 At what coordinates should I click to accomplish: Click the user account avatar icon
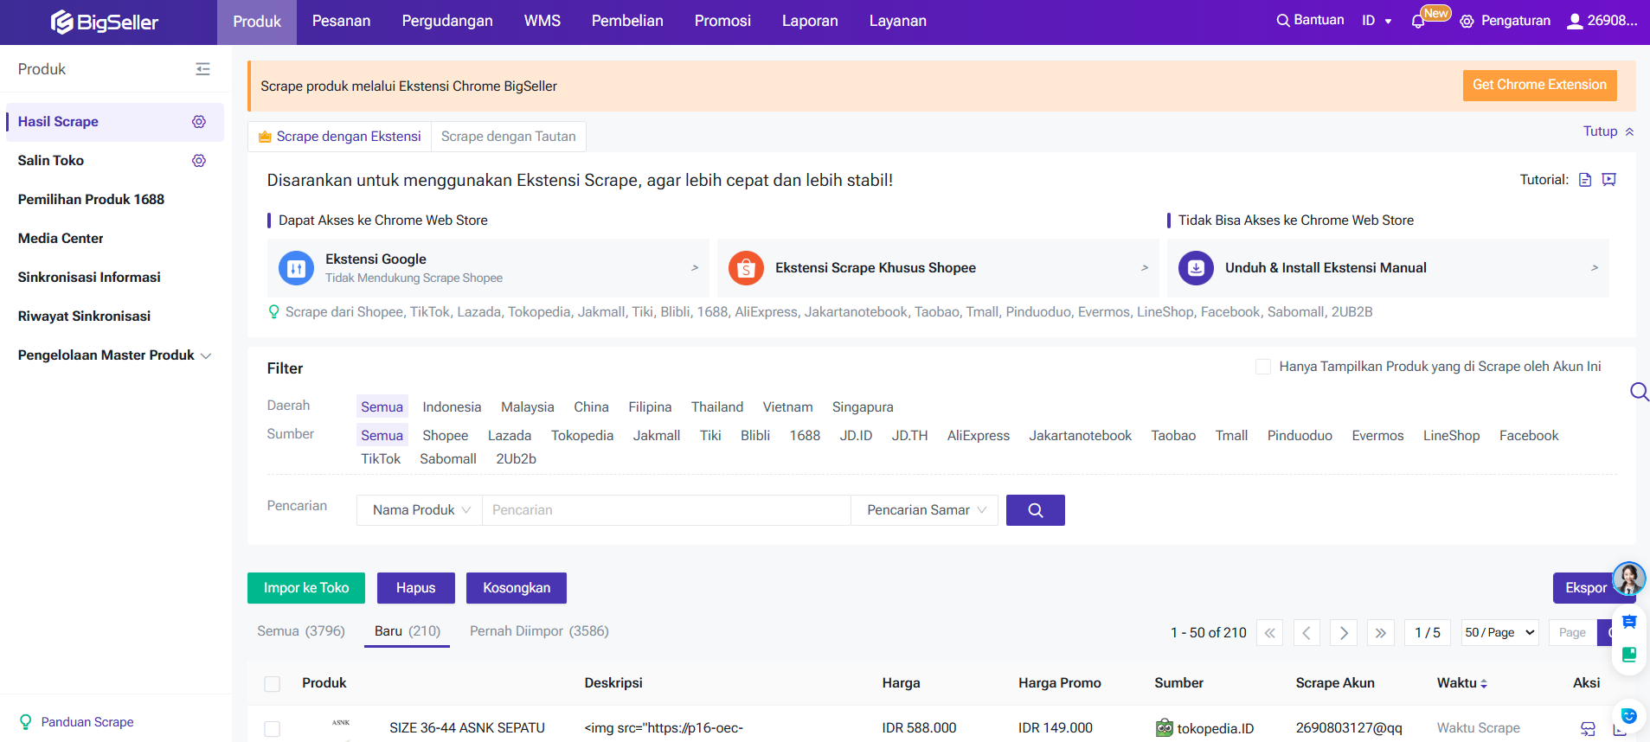click(1575, 21)
